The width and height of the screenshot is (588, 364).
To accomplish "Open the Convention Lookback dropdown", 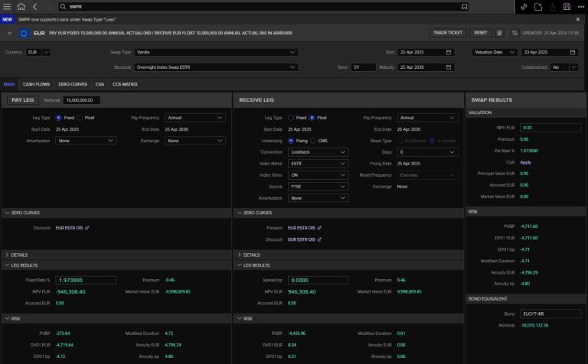I will 318,152.
